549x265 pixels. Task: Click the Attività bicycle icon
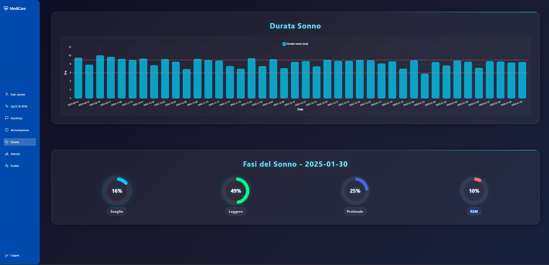click(7, 154)
